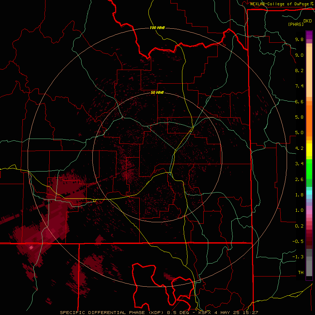Click the Specific Differential Phase KDP caption
Viewport: 315px width, 315px height.
click(159, 313)
